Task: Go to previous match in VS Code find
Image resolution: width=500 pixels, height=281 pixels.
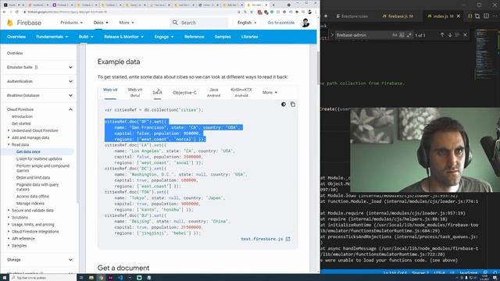Action: click(442, 35)
